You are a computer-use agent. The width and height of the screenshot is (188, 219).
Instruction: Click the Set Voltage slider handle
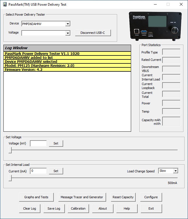10,150
